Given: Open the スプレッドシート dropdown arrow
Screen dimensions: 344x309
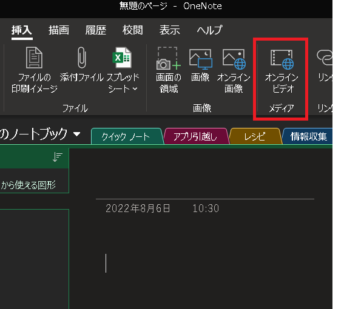Looking at the screenshot, I should point(135,88).
